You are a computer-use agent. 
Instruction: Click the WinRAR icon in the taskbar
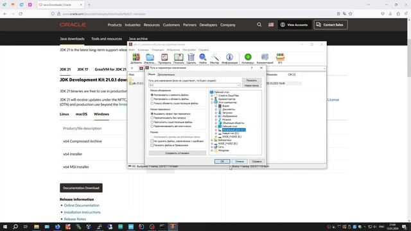(173, 227)
